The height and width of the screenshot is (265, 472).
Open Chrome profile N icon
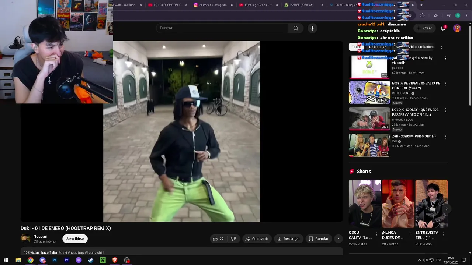pyautogui.click(x=458, y=15)
